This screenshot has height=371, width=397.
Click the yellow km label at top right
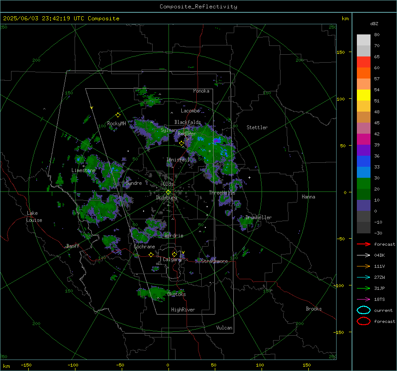coord(345,19)
